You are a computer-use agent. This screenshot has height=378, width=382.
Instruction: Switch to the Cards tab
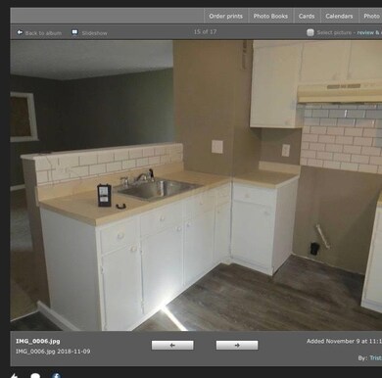(307, 16)
